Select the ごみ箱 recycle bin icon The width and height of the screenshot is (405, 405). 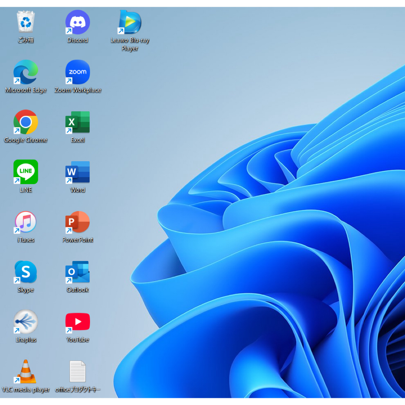pos(25,22)
